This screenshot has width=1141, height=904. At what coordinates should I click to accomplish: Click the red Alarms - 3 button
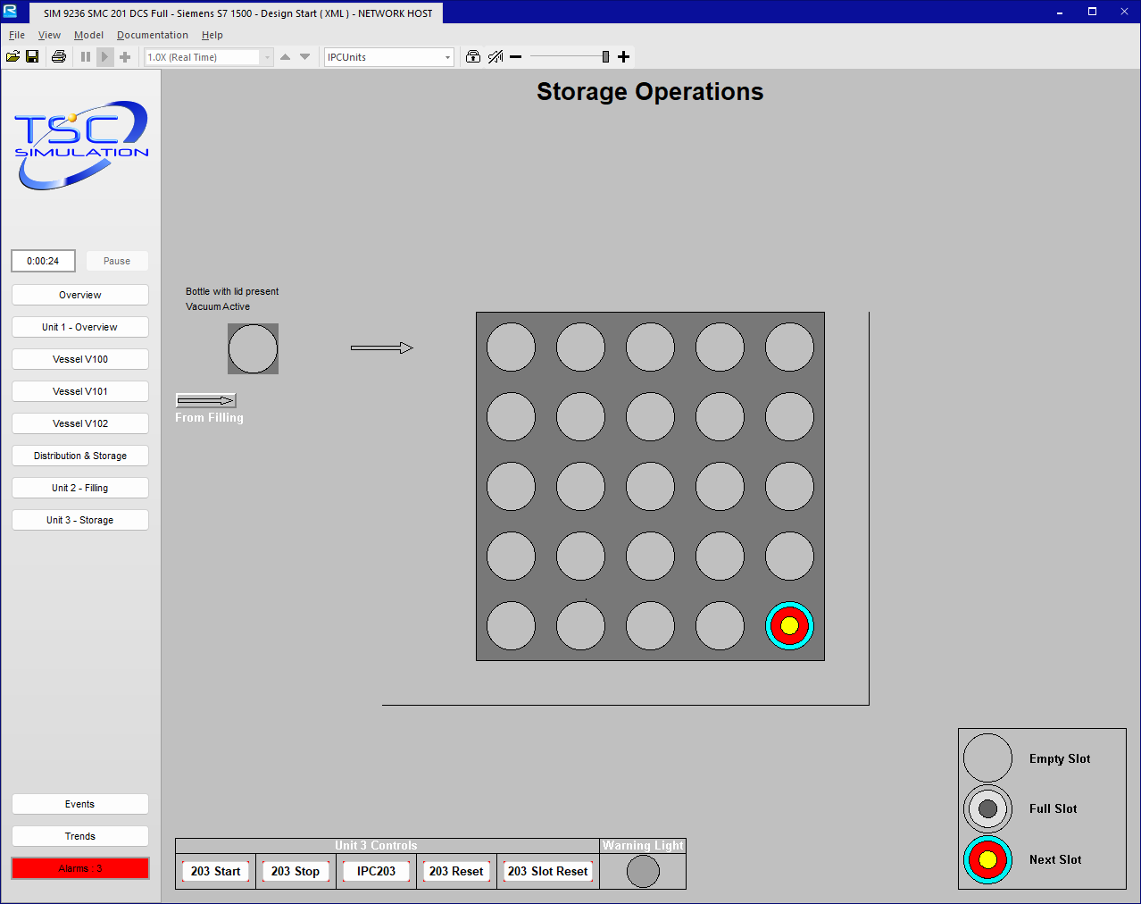(80, 868)
